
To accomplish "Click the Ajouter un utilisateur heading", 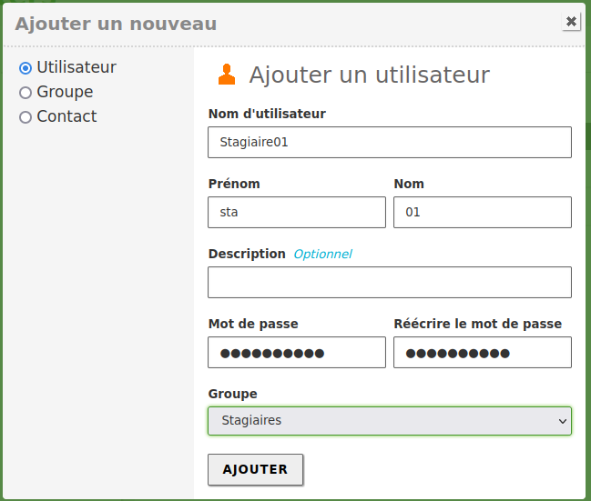I will [370, 75].
